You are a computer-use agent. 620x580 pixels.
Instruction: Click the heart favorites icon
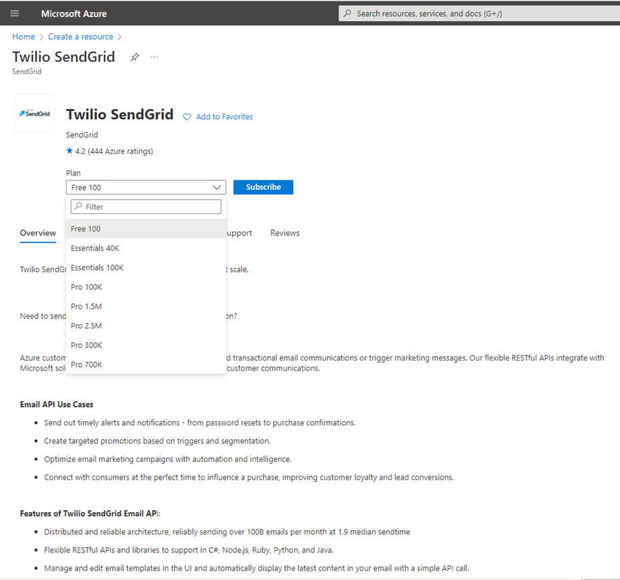pos(187,116)
